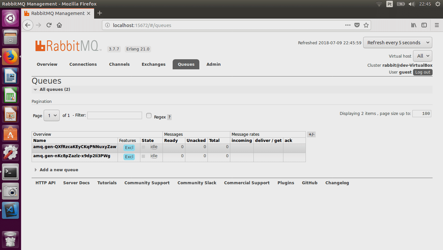Switch to the Exchanges tab
Screen dimensions: 443x250
(x=153, y=64)
